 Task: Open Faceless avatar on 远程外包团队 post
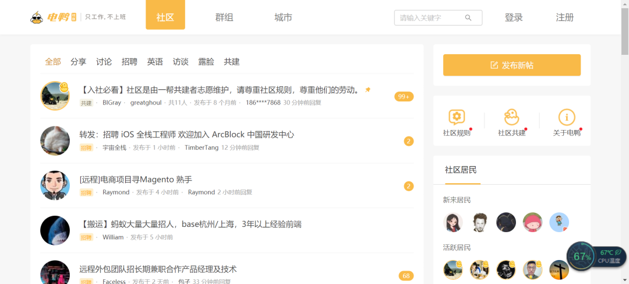[x=55, y=272]
